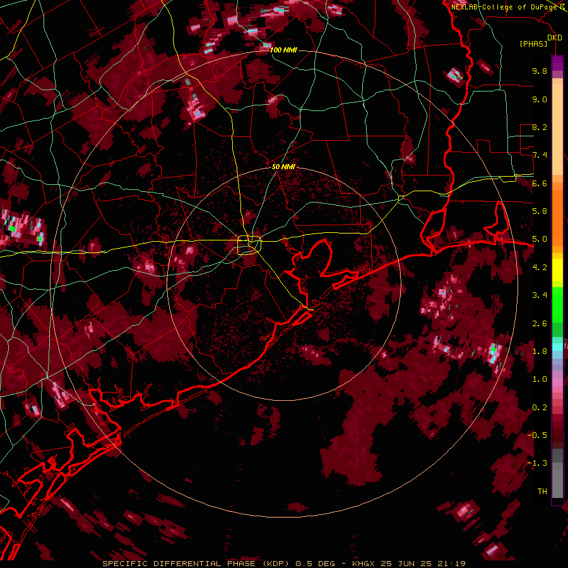
Task: Choose the 1.8 legend label
Action: coord(540,352)
